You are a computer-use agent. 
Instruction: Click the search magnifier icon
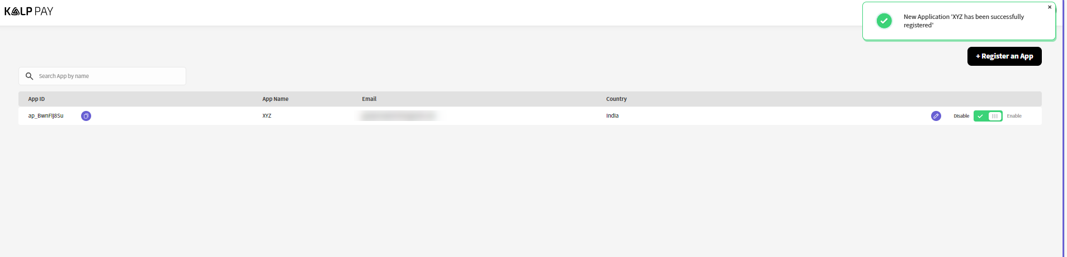click(x=30, y=76)
